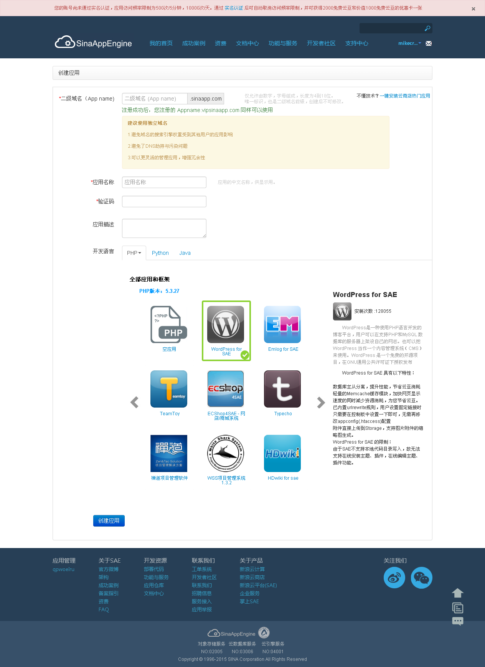Switch to the Python language tab
The width and height of the screenshot is (485, 667).
[160, 253]
